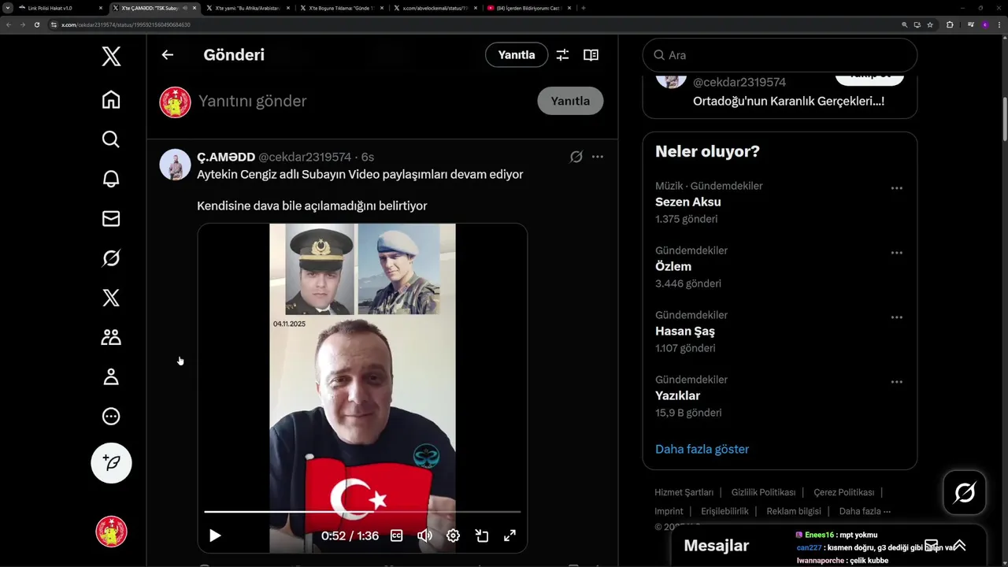The width and height of the screenshot is (1008, 567).
Task: Open Explore with the magnifier sidebar icon
Action: 111,139
